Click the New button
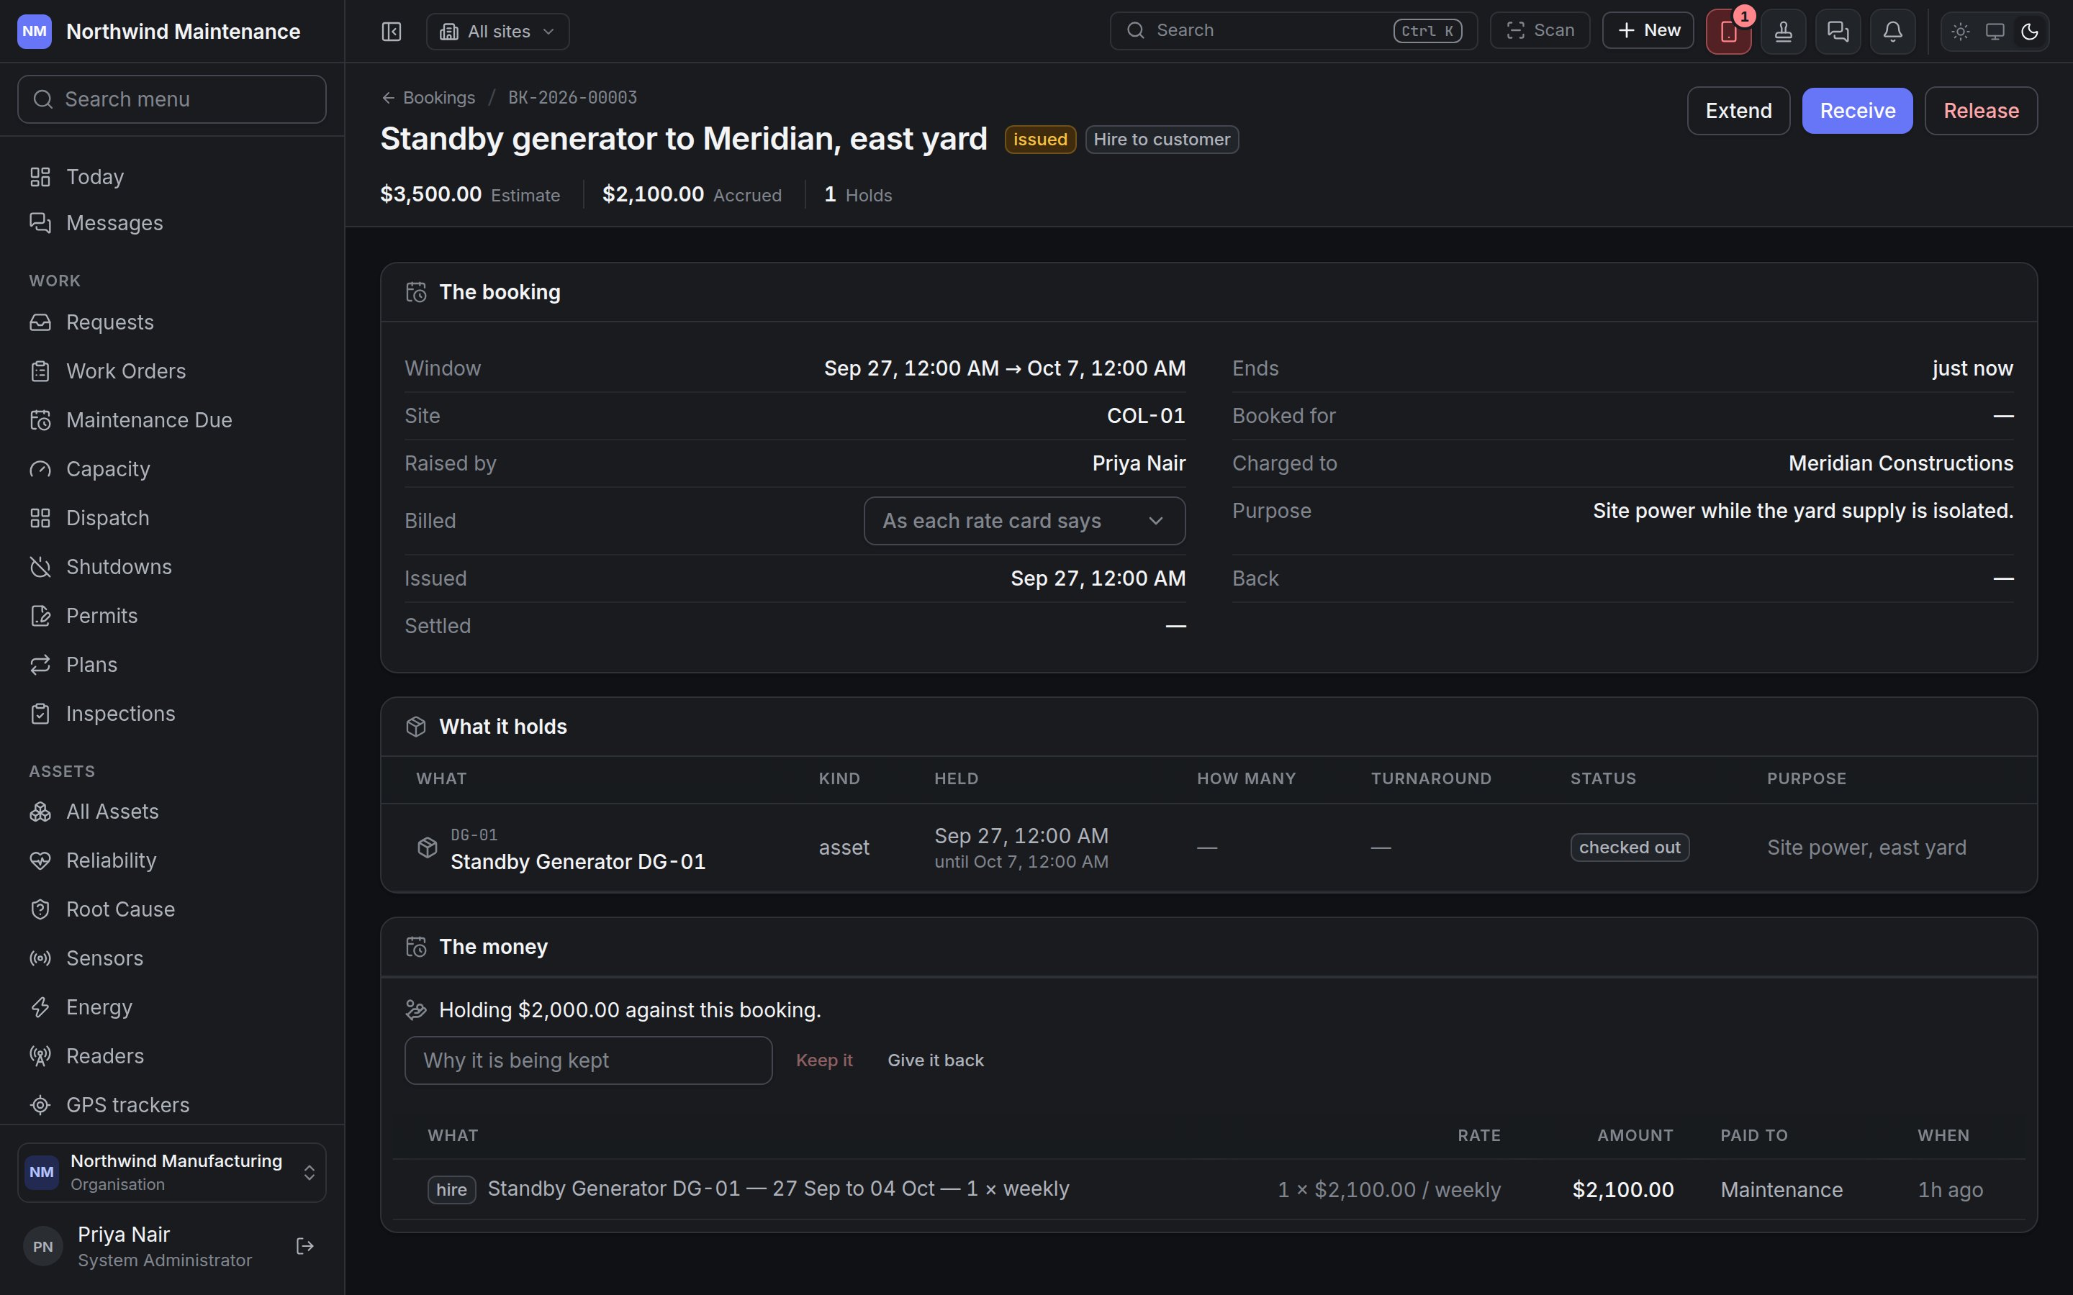 coord(1648,31)
